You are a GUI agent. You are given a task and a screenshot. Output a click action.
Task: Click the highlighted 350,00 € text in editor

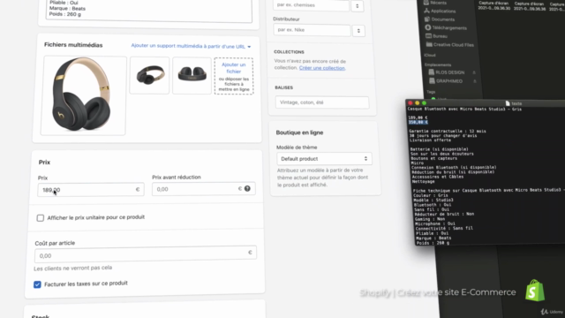coord(418,122)
